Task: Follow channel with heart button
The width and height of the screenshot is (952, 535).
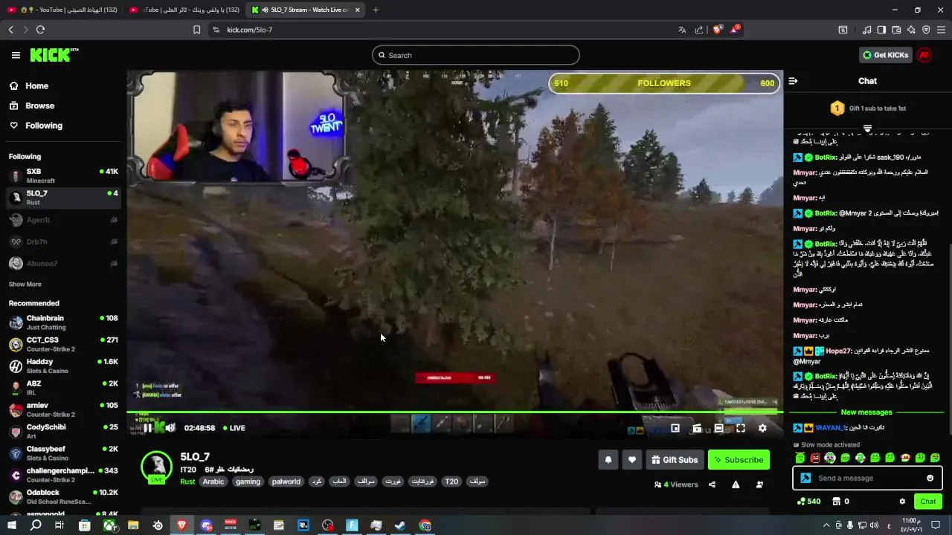Action: tap(632, 460)
